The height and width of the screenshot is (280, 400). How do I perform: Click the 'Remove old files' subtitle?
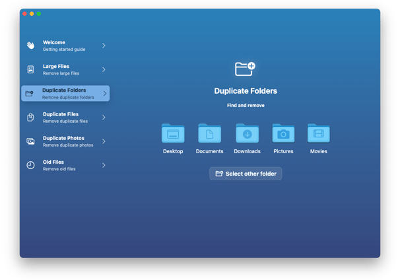(59, 169)
